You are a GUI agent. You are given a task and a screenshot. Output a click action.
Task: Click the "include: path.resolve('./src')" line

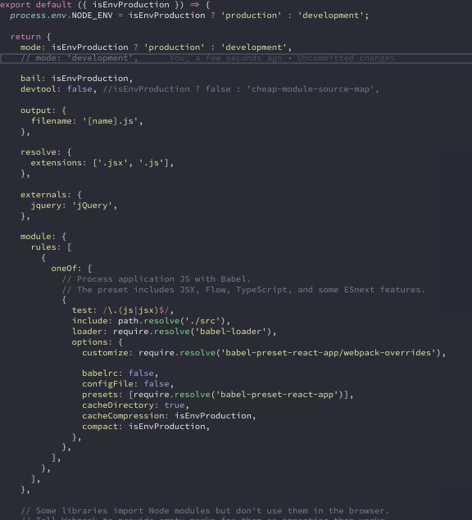click(151, 321)
